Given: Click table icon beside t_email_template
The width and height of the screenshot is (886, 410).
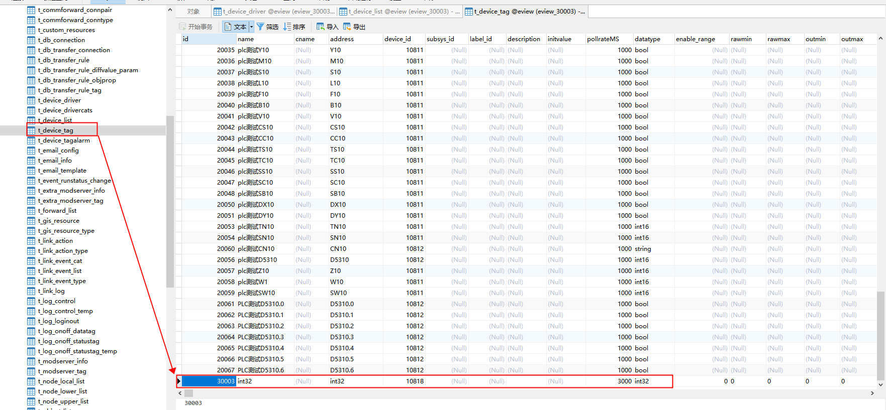Looking at the screenshot, I should tap(31, 171).
